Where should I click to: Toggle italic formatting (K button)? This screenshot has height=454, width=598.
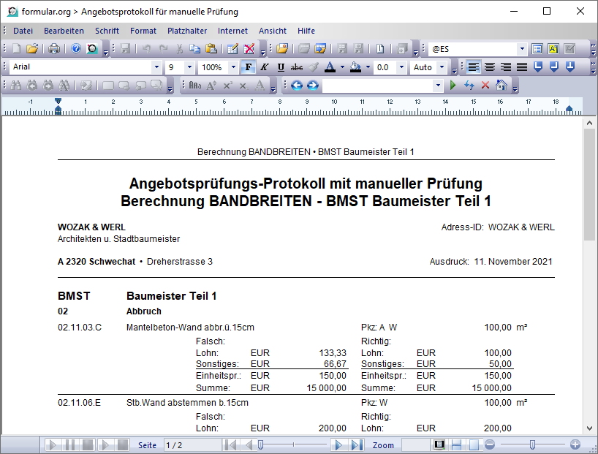click(x=264, y=67)
